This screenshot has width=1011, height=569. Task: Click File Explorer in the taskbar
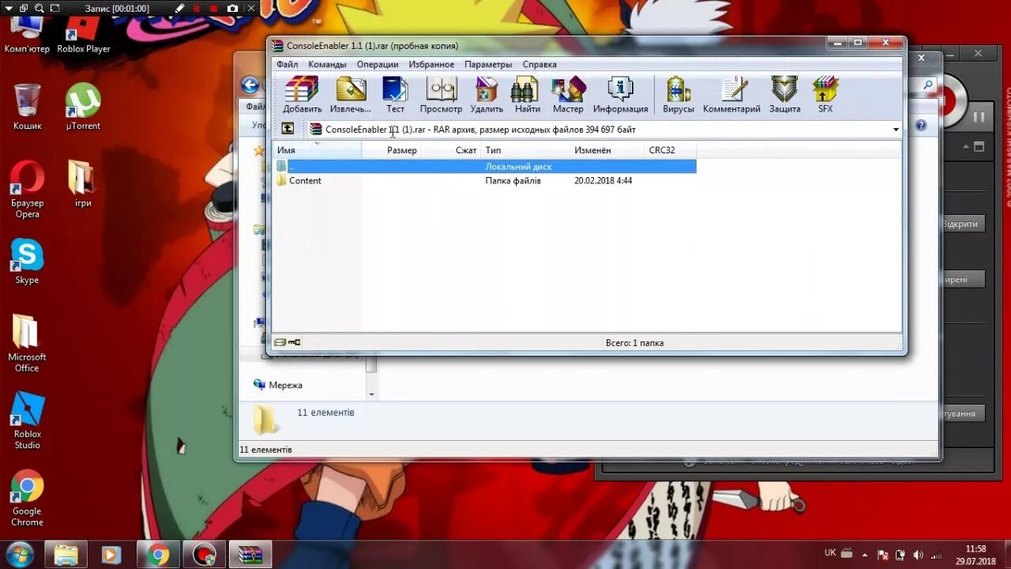point(66,555)
